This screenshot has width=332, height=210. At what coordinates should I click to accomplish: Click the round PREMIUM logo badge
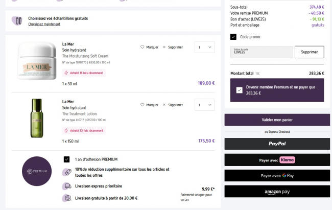(x=37, y=171)
